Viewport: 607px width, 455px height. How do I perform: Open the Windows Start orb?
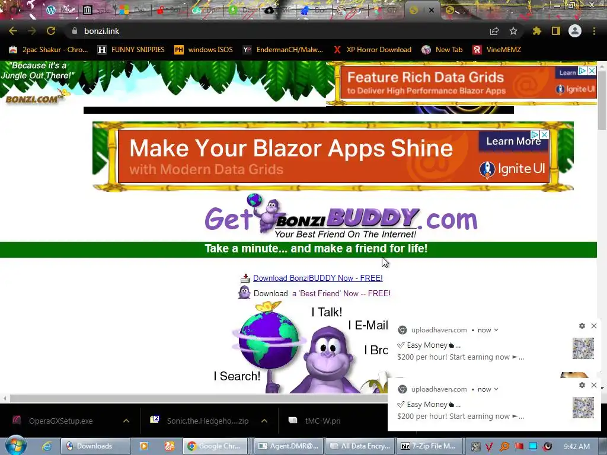pos(15,446)
